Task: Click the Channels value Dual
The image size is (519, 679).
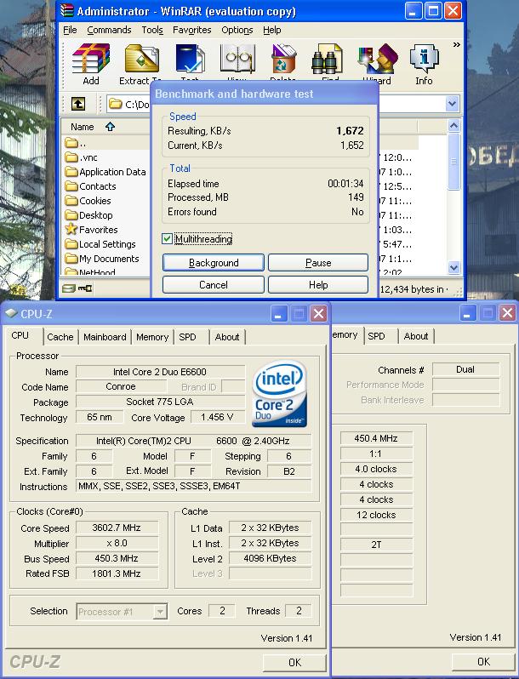Action: [465, 369]
